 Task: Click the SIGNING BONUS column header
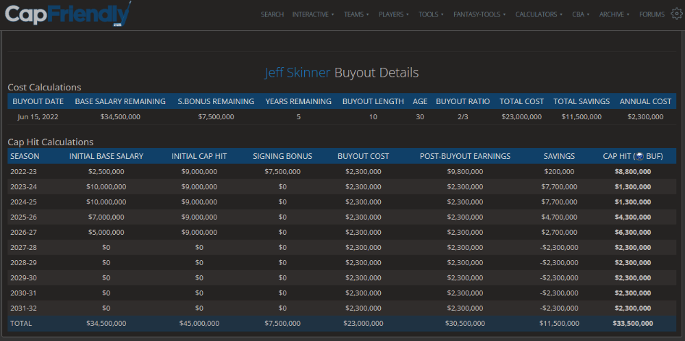pyautogui.click(x=282, y=156)
